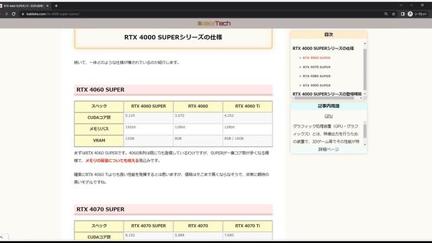Open the 詳細ページ link in glossary box
432x243 pixels.
(329, 149)
